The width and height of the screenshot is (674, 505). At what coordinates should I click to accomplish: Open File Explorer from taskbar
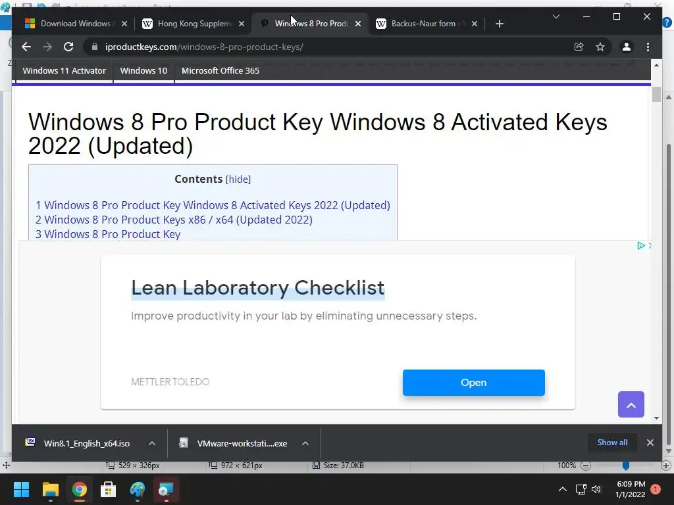[x=50, y=489]
